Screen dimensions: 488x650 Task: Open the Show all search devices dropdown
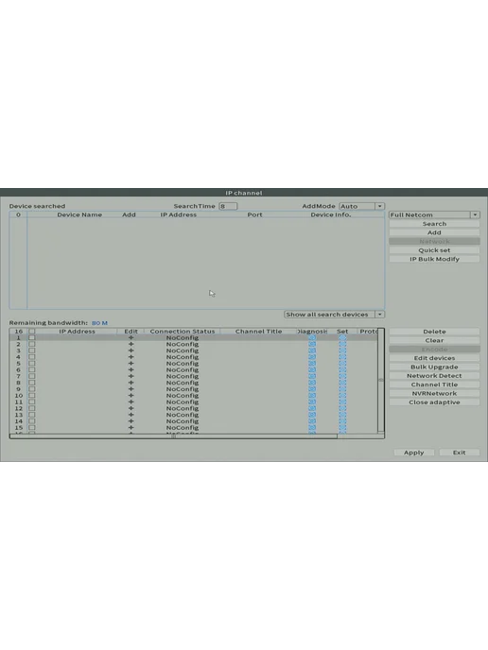point(334,315)
